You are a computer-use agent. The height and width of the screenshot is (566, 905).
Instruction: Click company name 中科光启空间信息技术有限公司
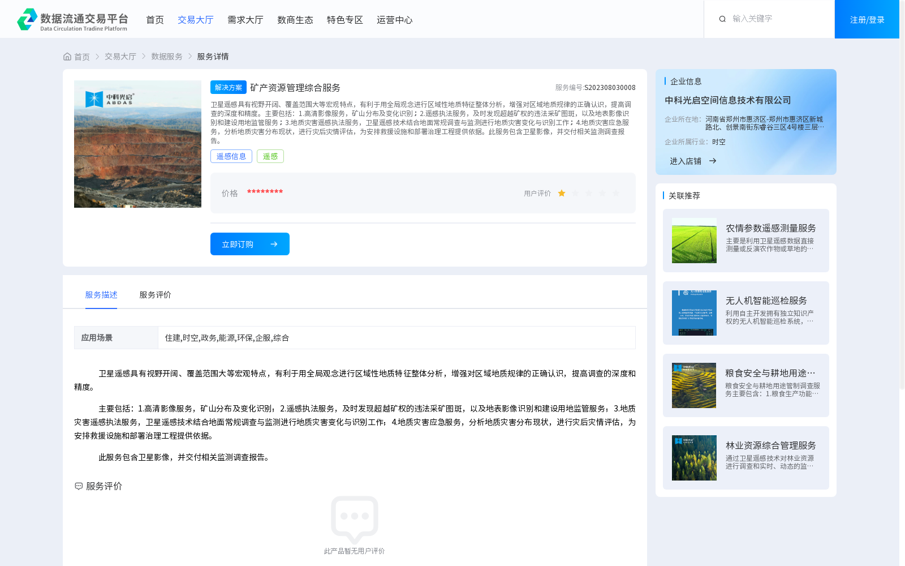[x=728, y=100]
